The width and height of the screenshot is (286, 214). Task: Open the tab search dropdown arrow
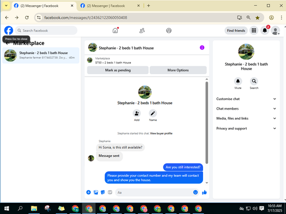point(6,6)
